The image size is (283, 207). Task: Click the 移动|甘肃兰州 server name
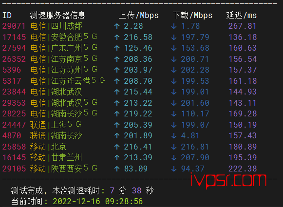[56, 157]
